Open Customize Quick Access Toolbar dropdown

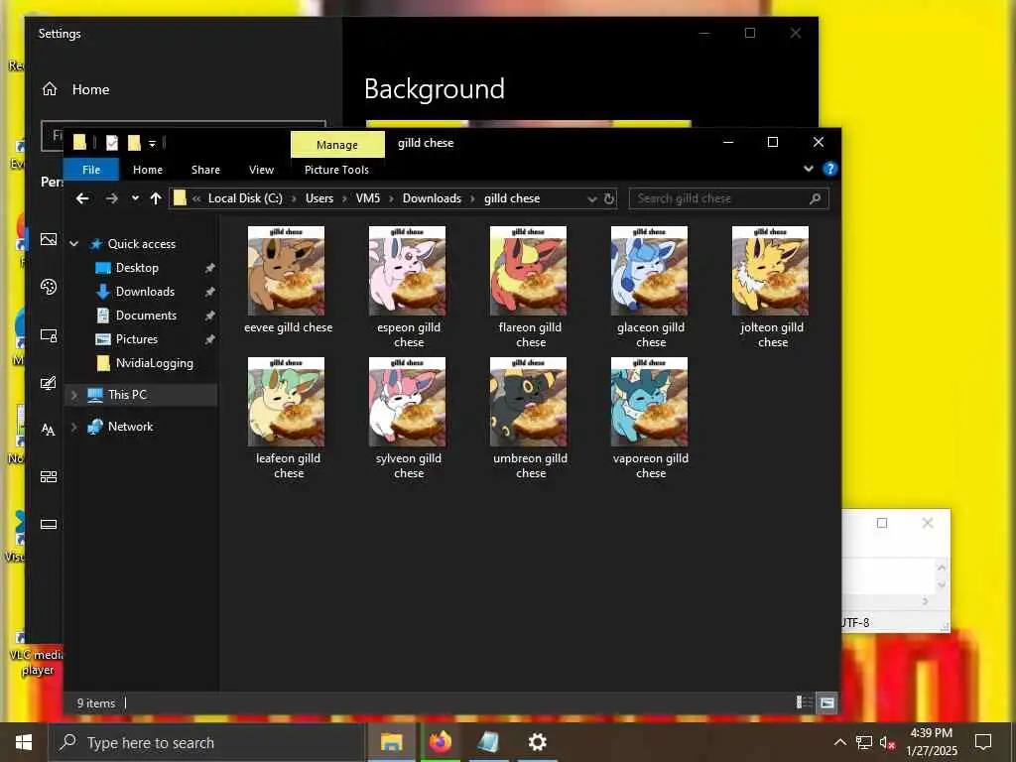(x=152, y=143)
